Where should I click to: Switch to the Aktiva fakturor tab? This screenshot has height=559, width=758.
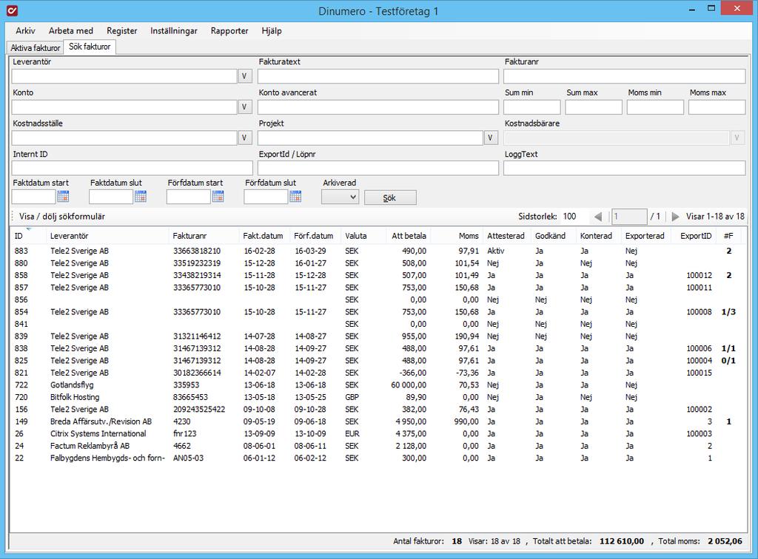(36, 47)
